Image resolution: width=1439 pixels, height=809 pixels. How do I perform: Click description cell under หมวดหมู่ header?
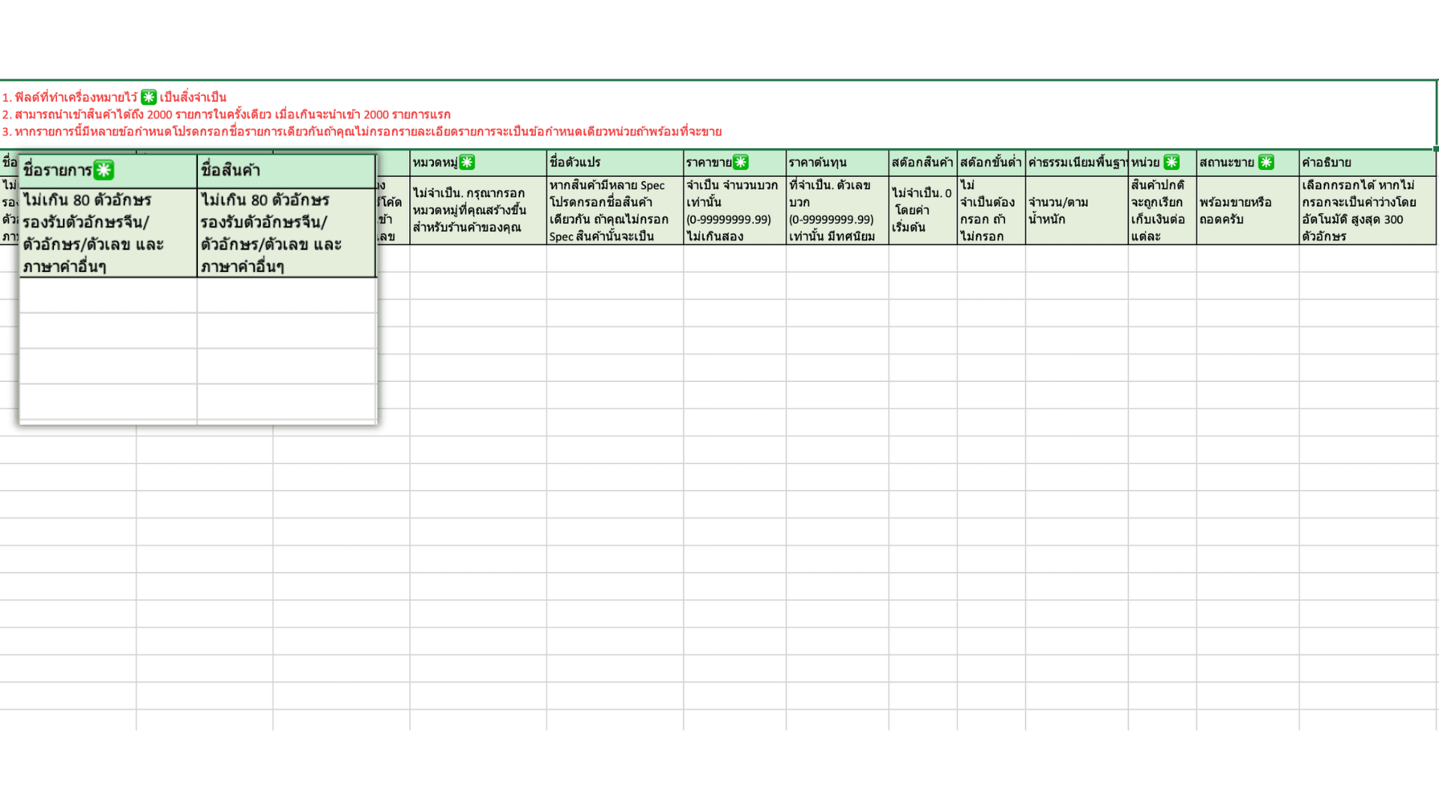[x=477, y=210]
